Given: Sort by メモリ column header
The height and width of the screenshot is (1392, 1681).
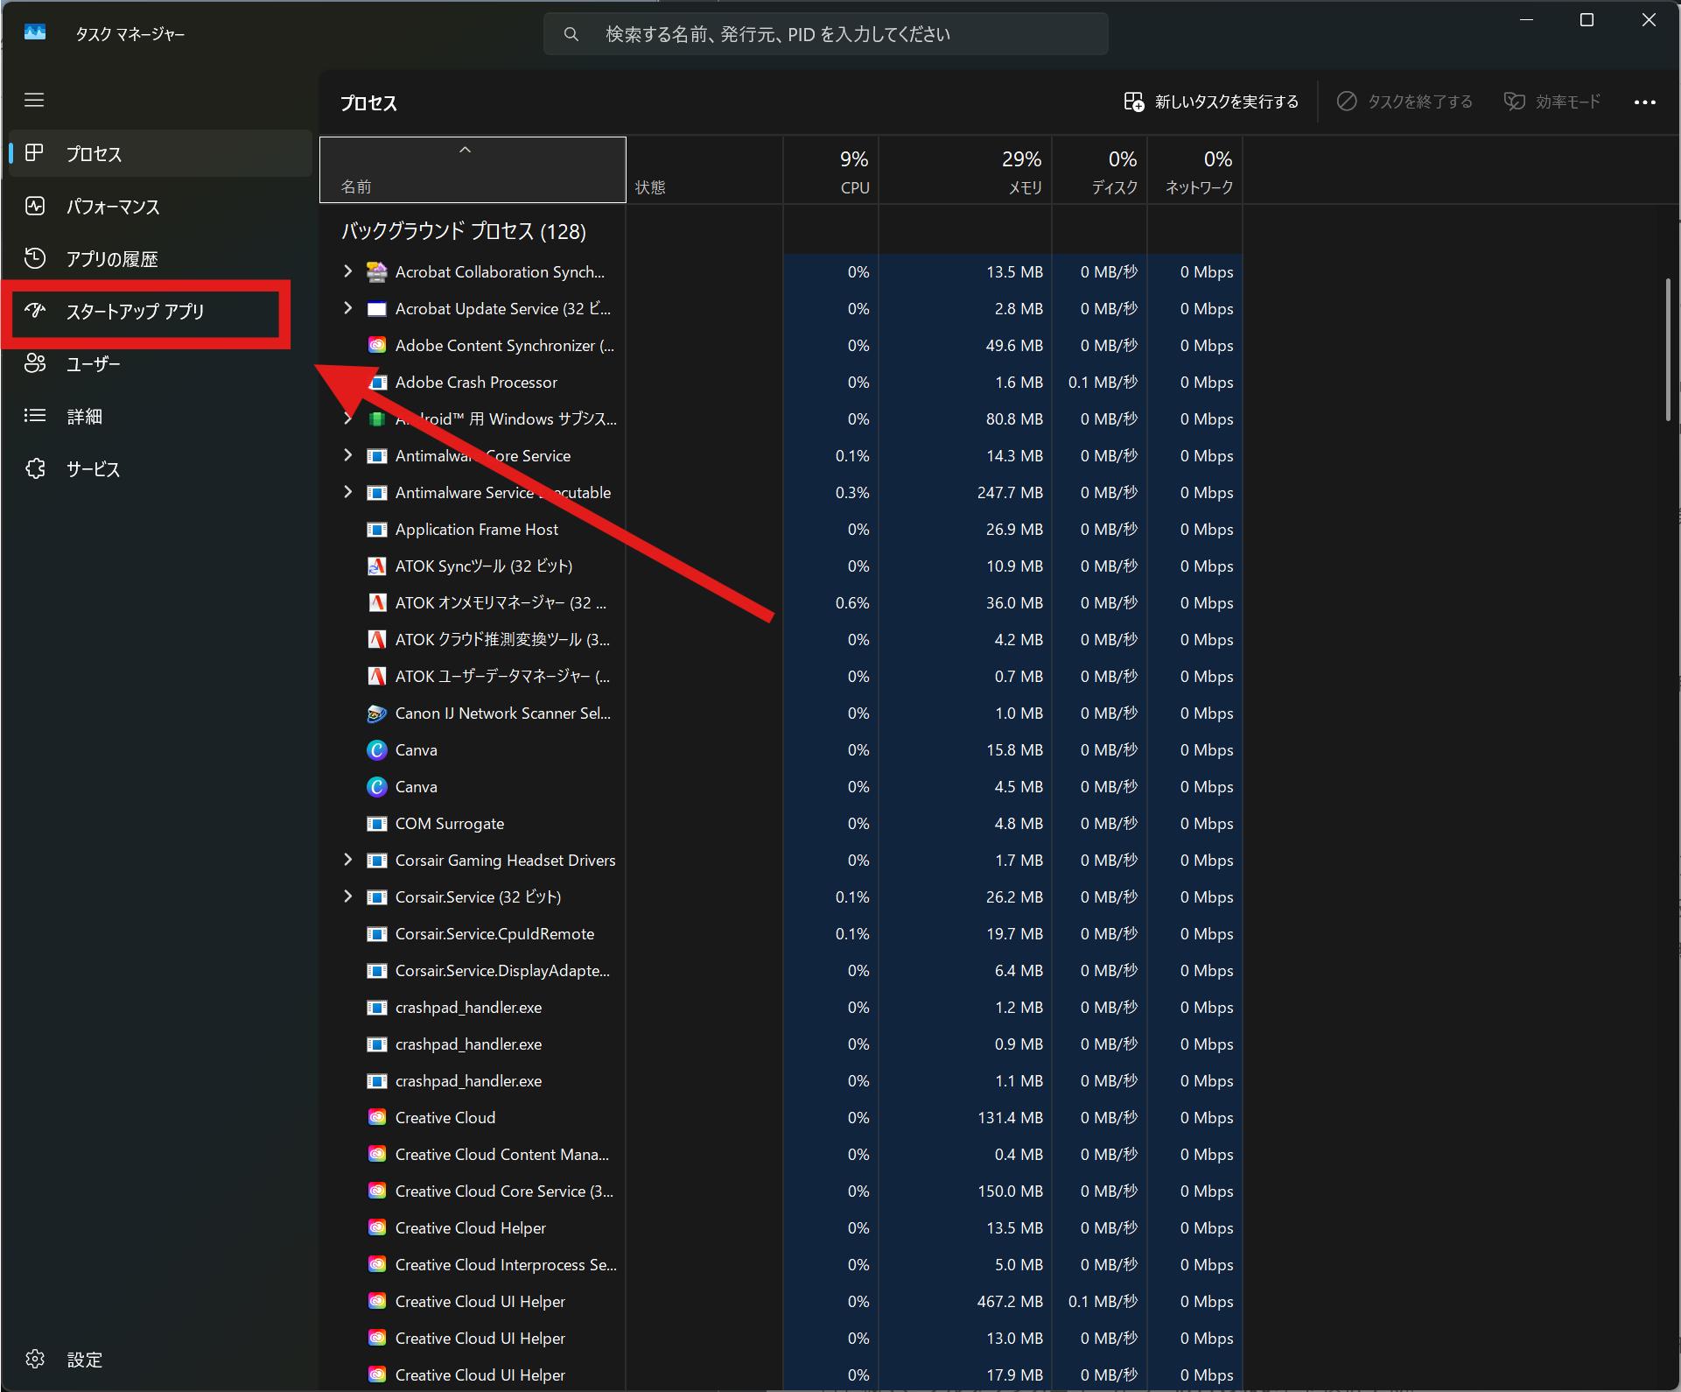Looking at the screenshot, I should 965,170.
